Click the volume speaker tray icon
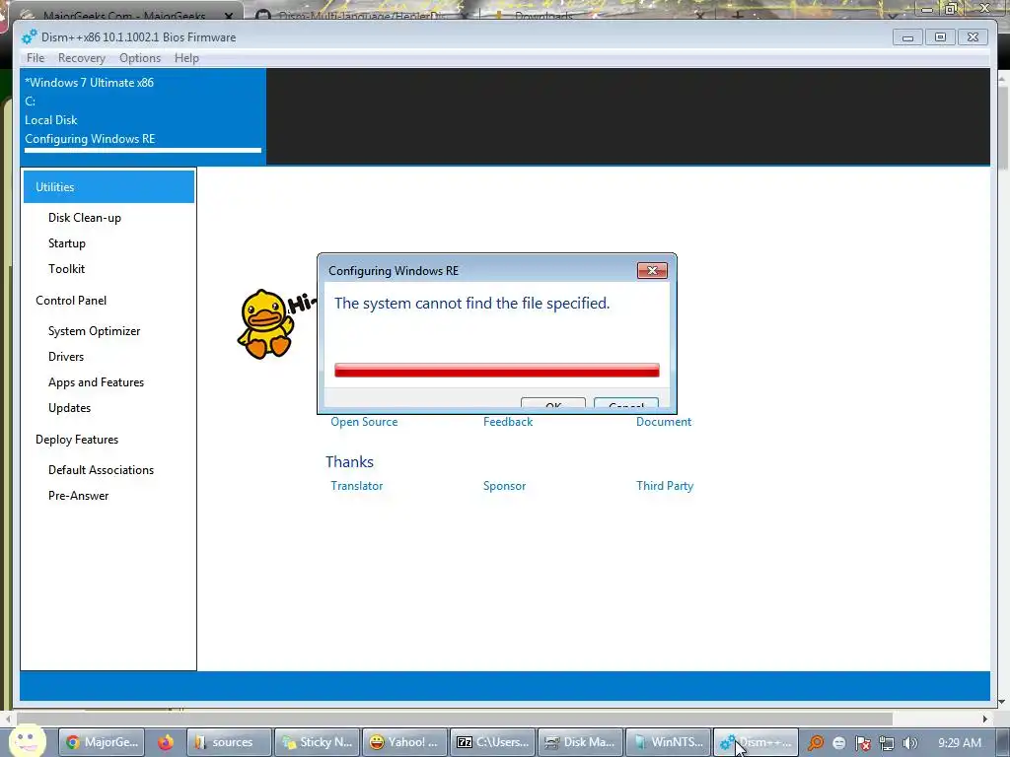This screenshot has width=1010, height=757. pos(910,743)
